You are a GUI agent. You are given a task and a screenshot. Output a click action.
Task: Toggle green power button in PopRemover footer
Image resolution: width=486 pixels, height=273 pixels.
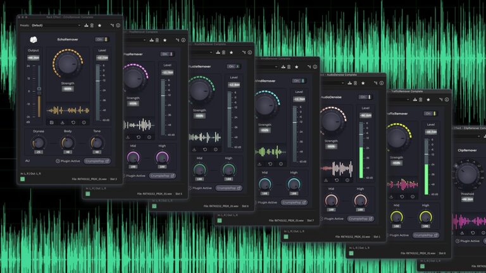click(88, 194)
